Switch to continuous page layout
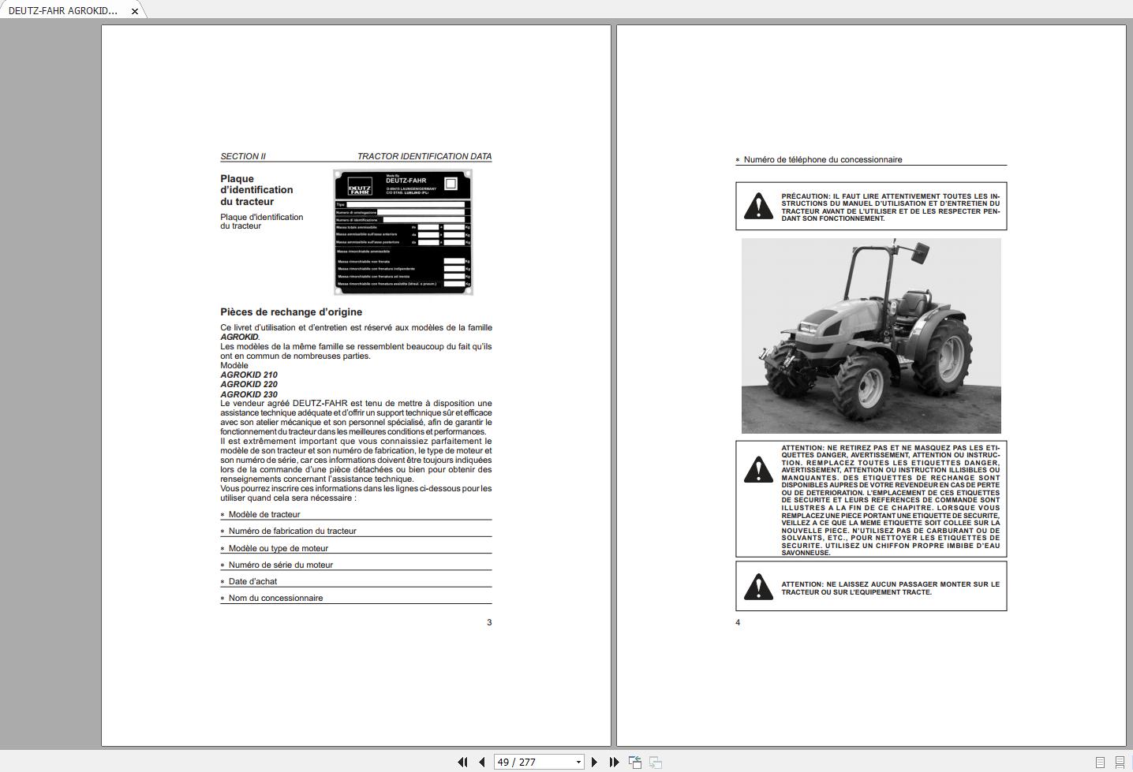This screenshot has width=1133, height=772. (1120, 763)
